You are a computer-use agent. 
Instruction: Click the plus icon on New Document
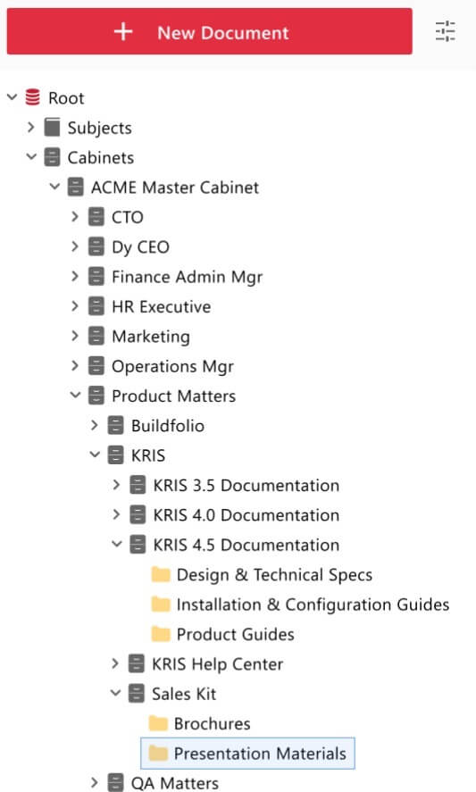tap(122, 32)
